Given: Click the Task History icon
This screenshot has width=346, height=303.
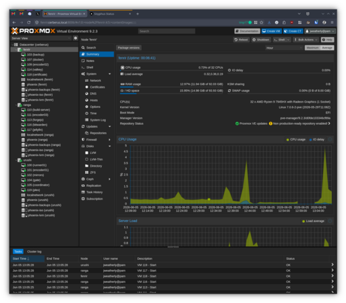Looking at the screenshot, I should pyautogui.click(x=83, y=192).
